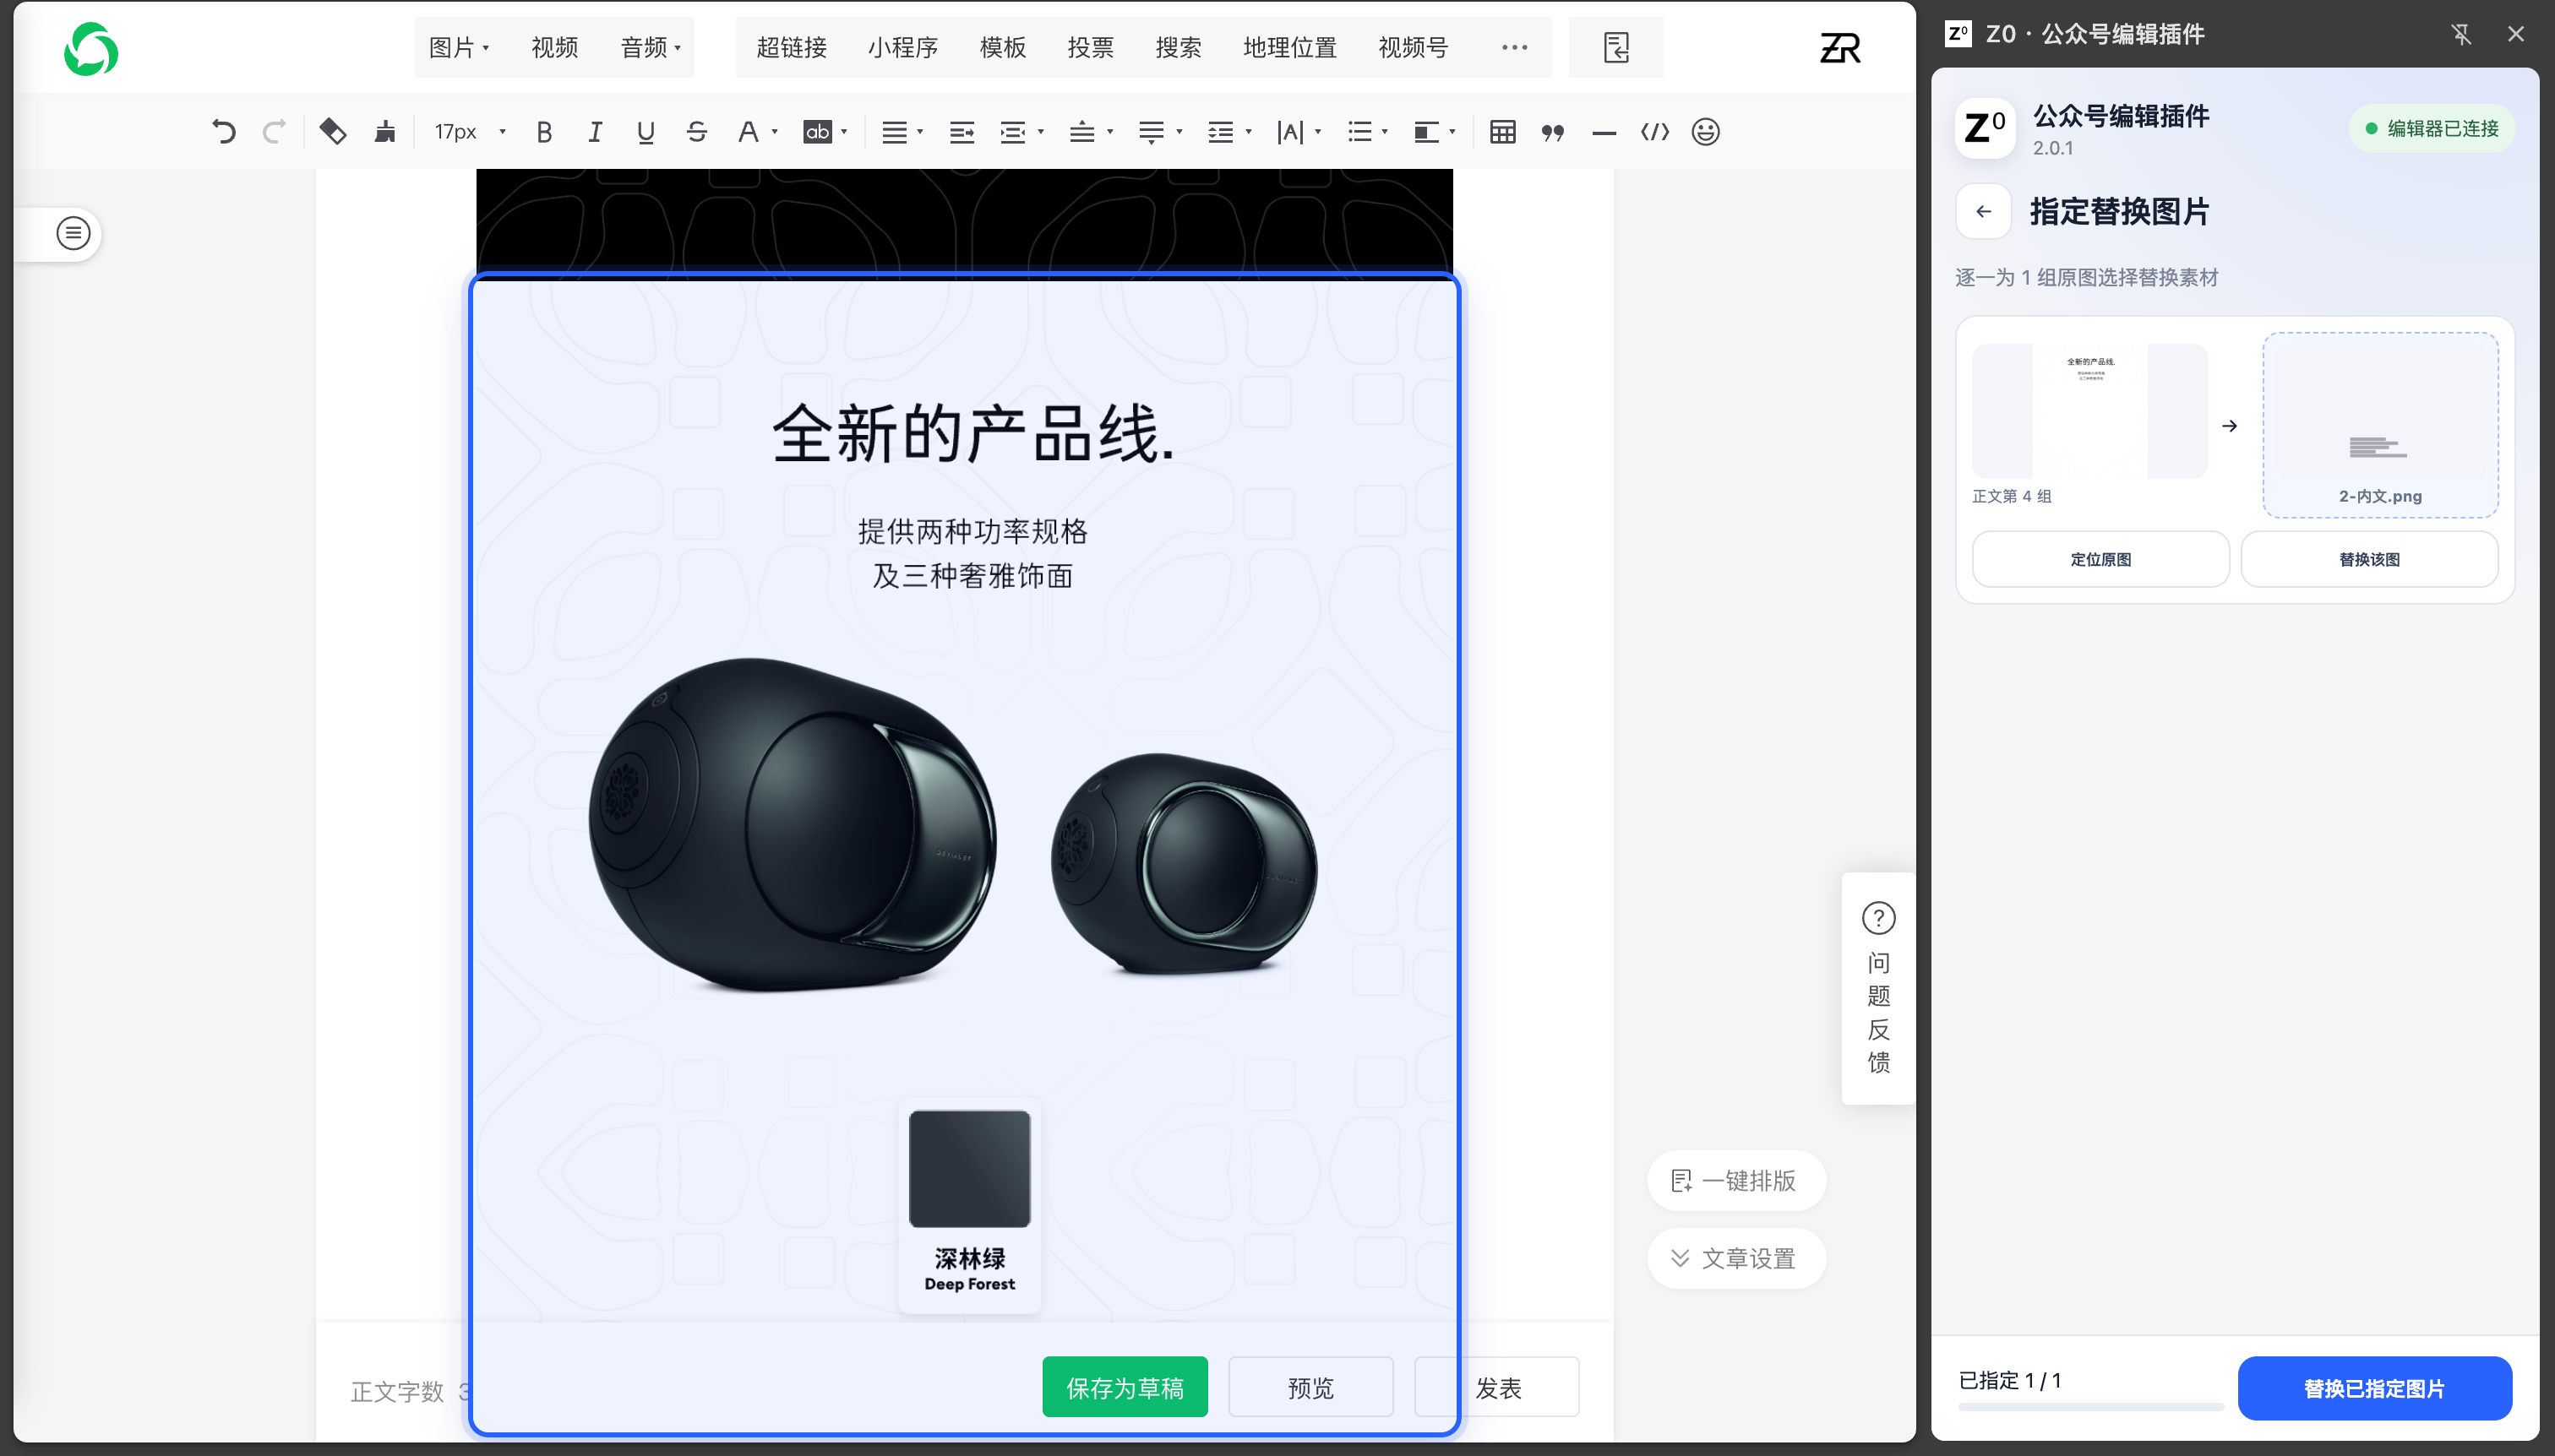Screen dimensions: 2555x1456
Task: Select the format painter tool
Action: click(x=333, y=132)
